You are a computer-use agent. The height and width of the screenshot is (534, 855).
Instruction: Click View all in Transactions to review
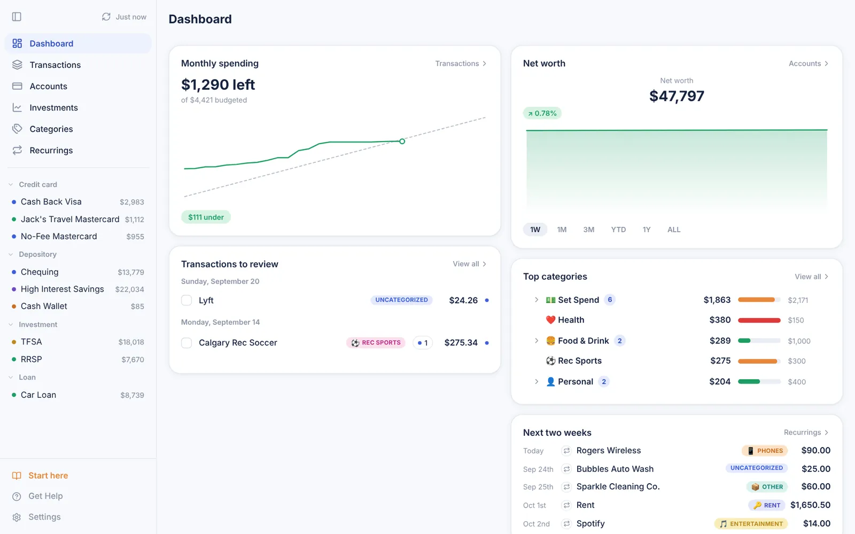[470, 264]
